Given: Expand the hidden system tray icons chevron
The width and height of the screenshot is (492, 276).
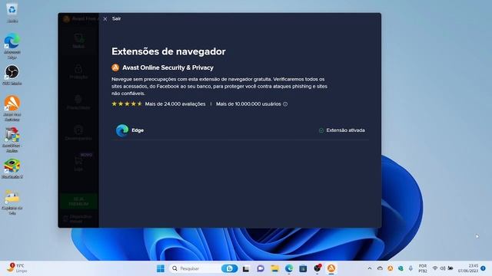Looking at the screenshot, I should click(x=370, y=268).
